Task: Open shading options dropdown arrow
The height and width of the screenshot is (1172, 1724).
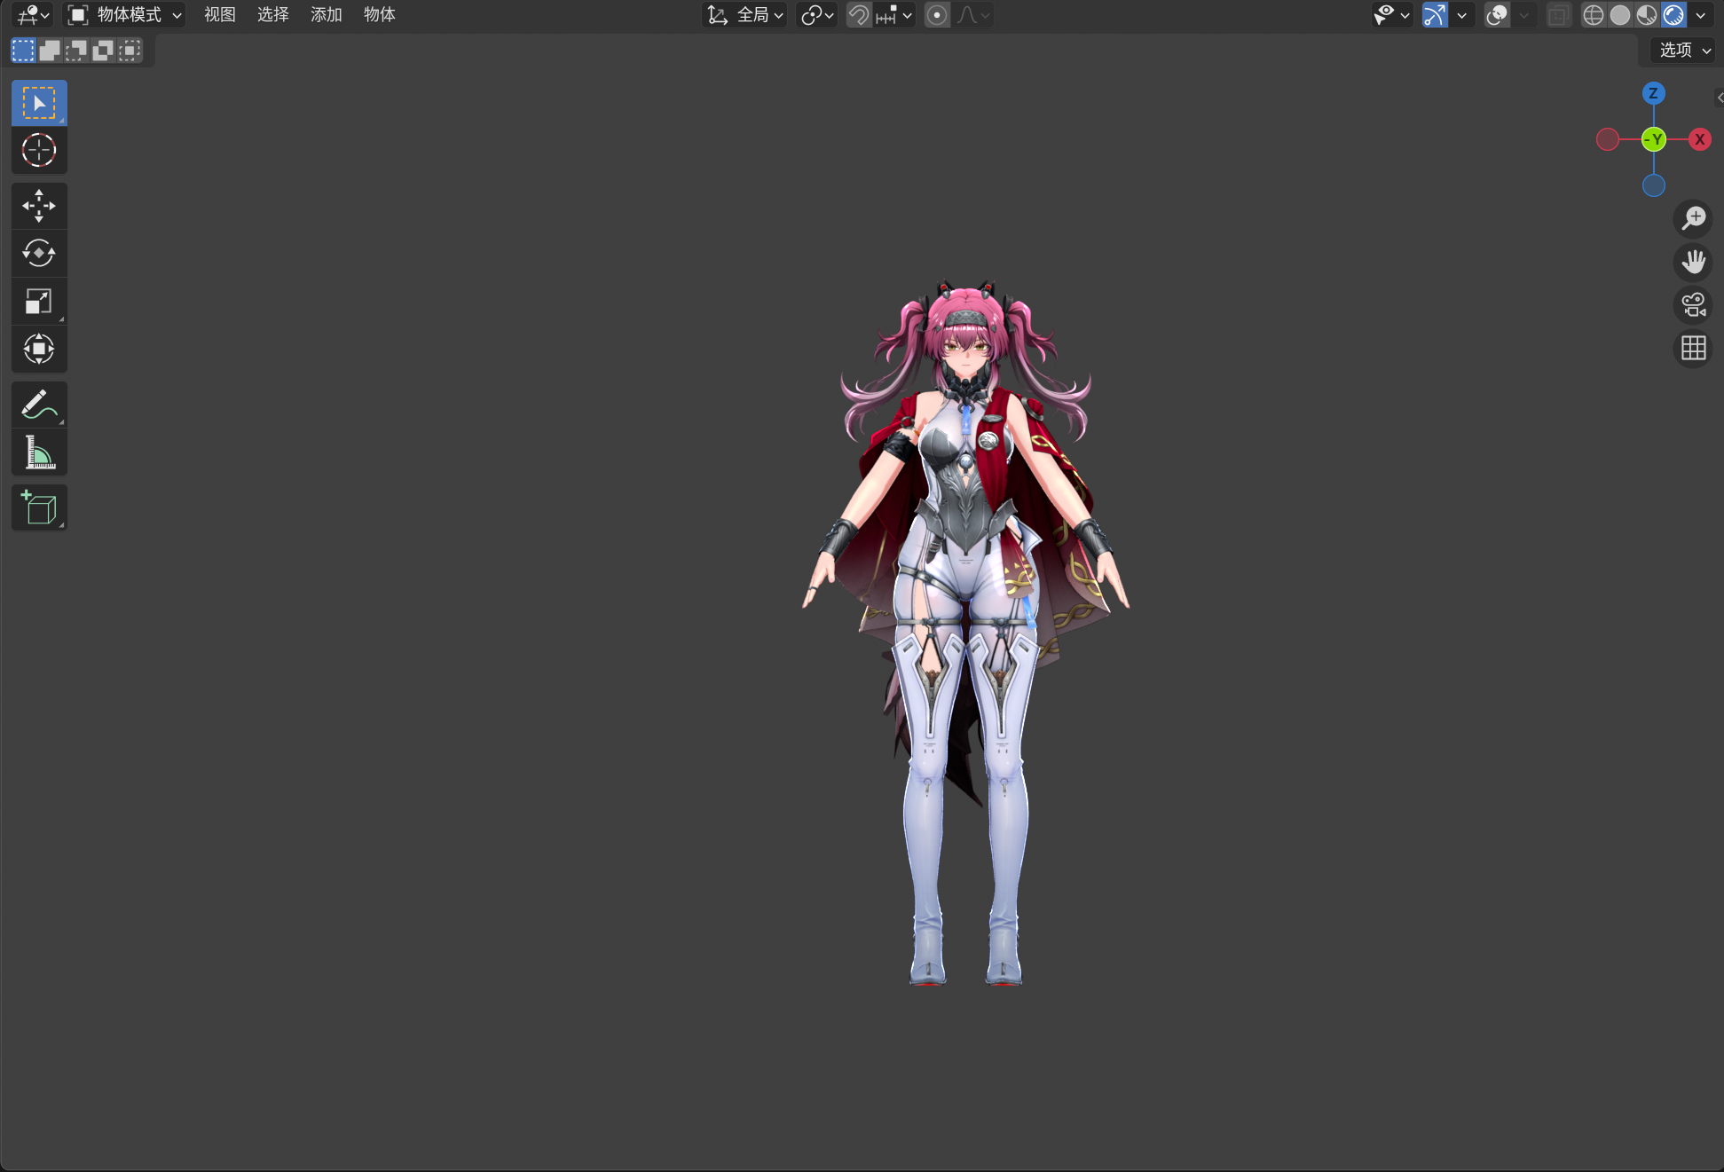Action: pyautogui.click(x=1700, y=15)
